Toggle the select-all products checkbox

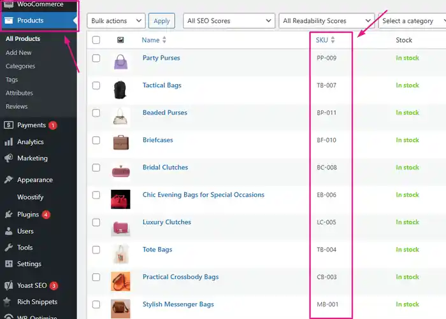pos(96,40)
